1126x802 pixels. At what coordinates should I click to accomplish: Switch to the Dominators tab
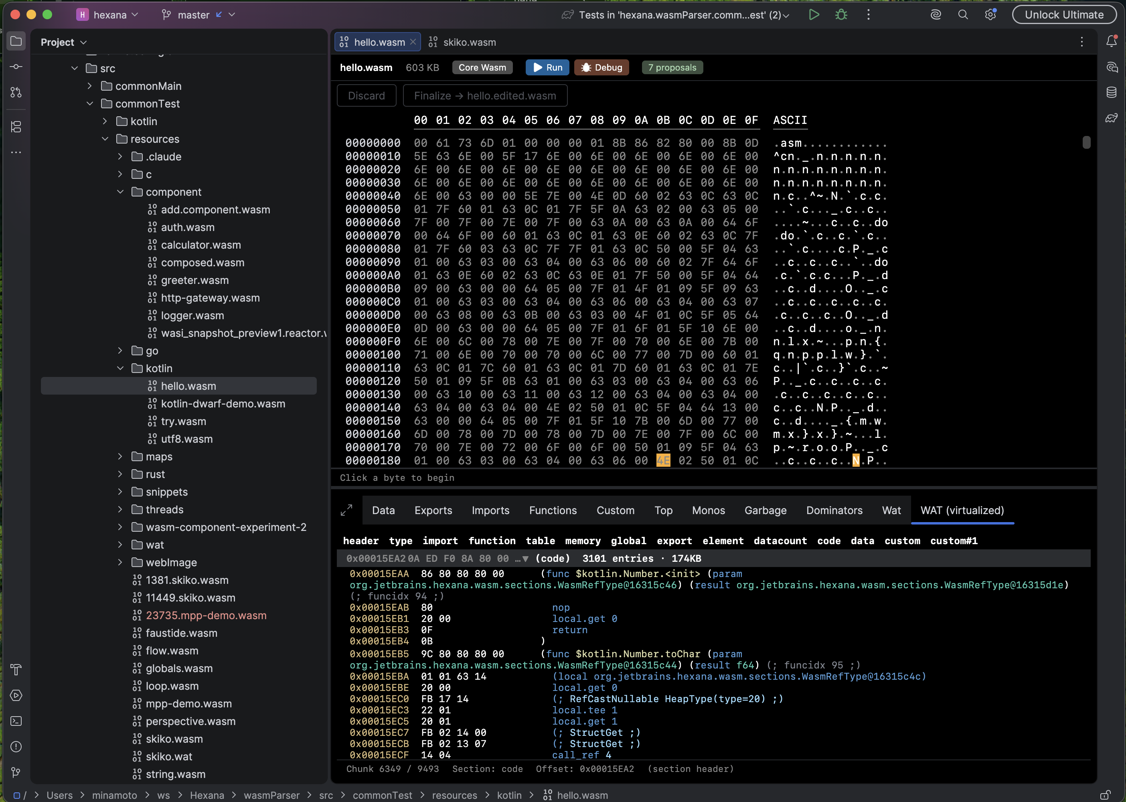[834, 510]
